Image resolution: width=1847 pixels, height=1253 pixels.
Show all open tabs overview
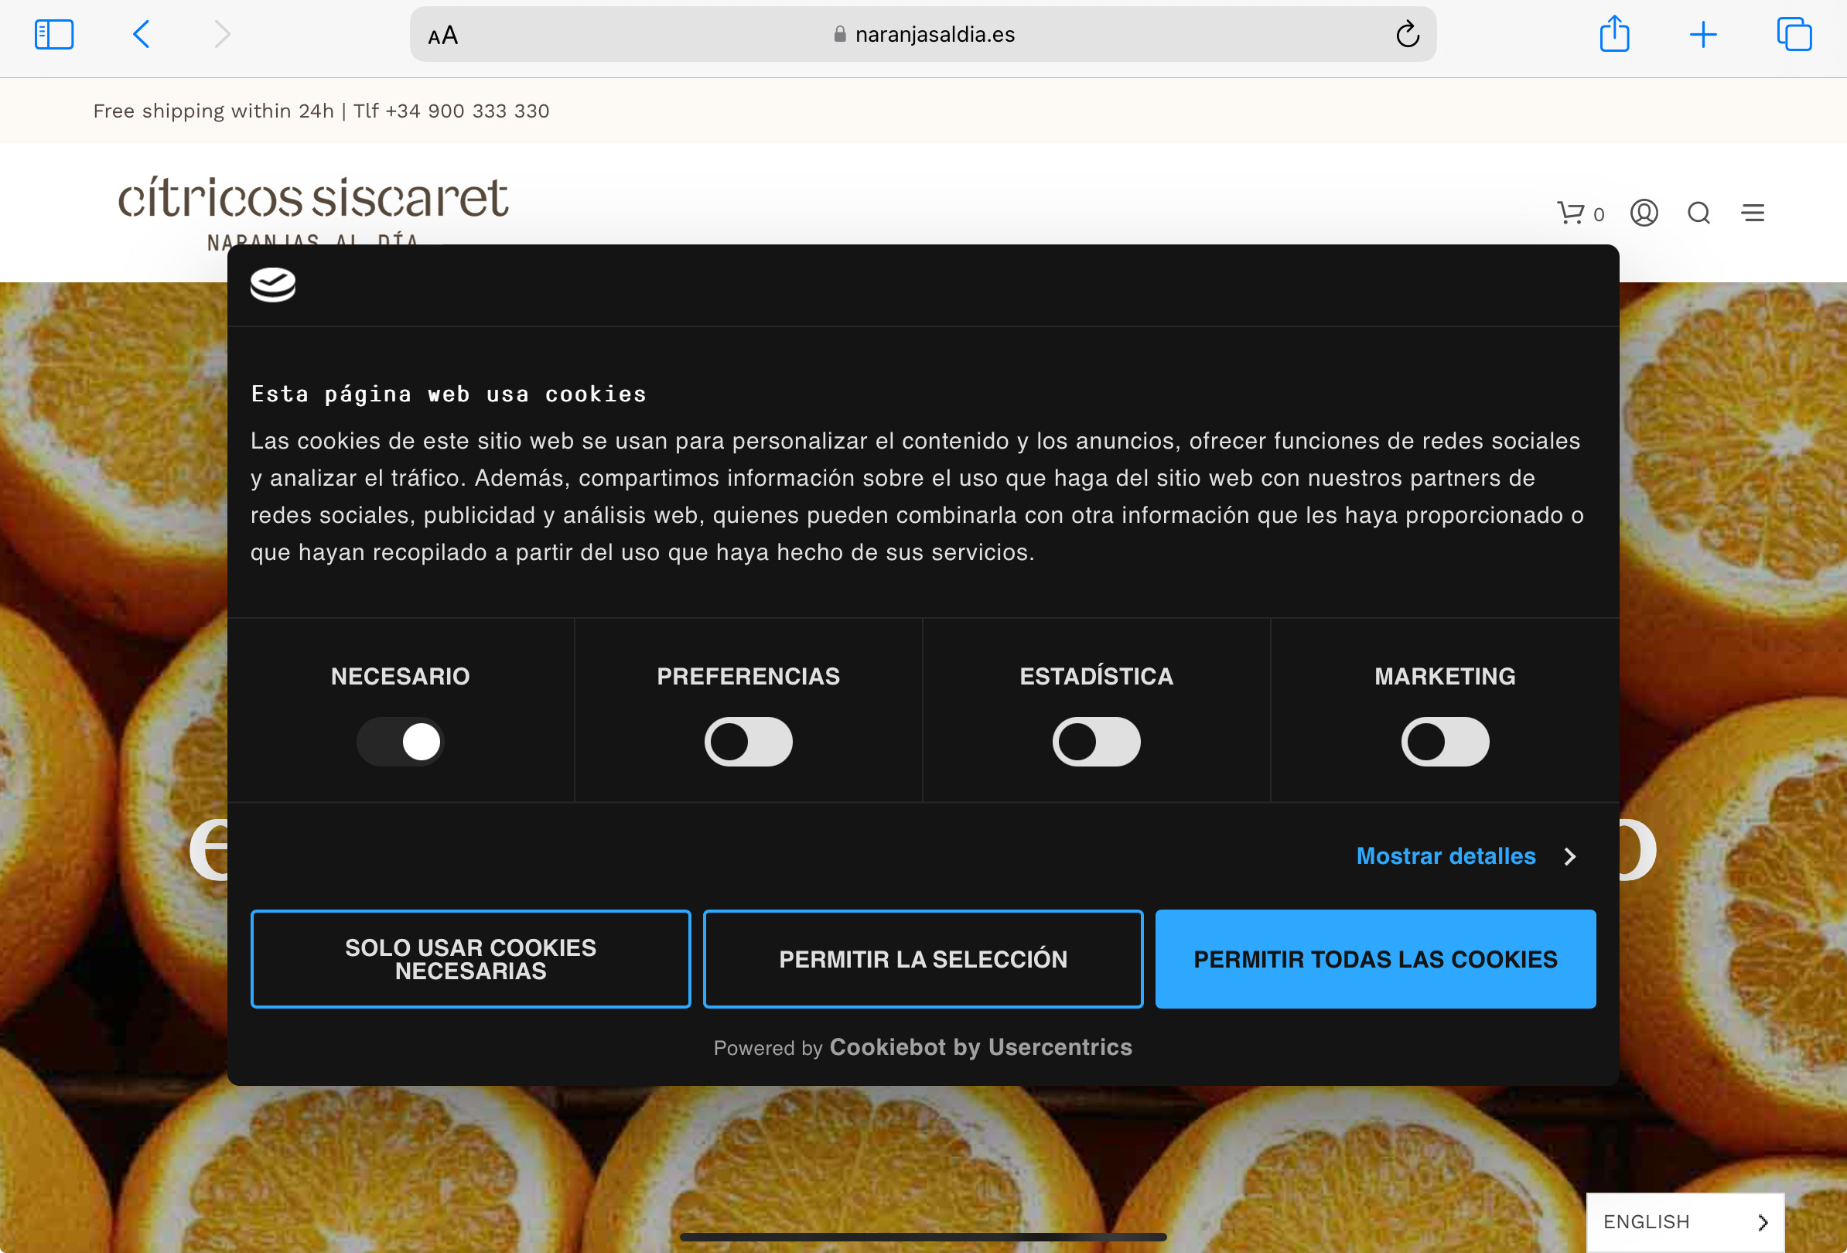coord(1794,34)
